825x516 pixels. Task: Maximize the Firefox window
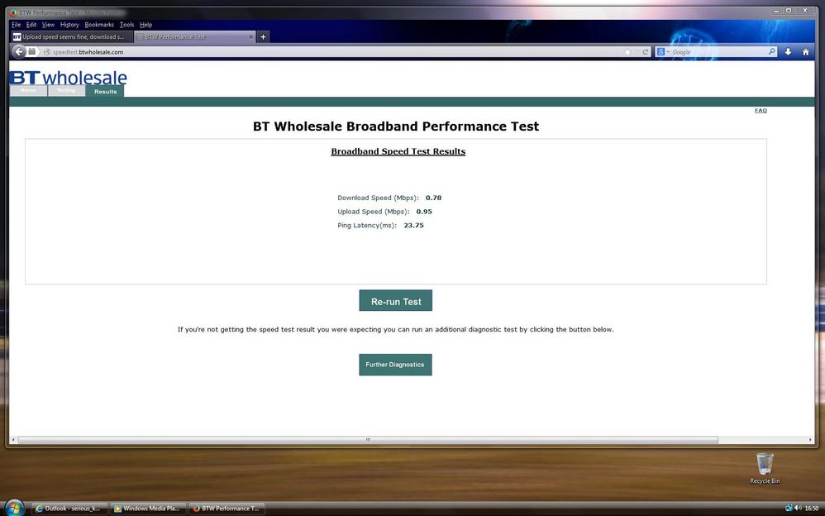pos(789,11)
